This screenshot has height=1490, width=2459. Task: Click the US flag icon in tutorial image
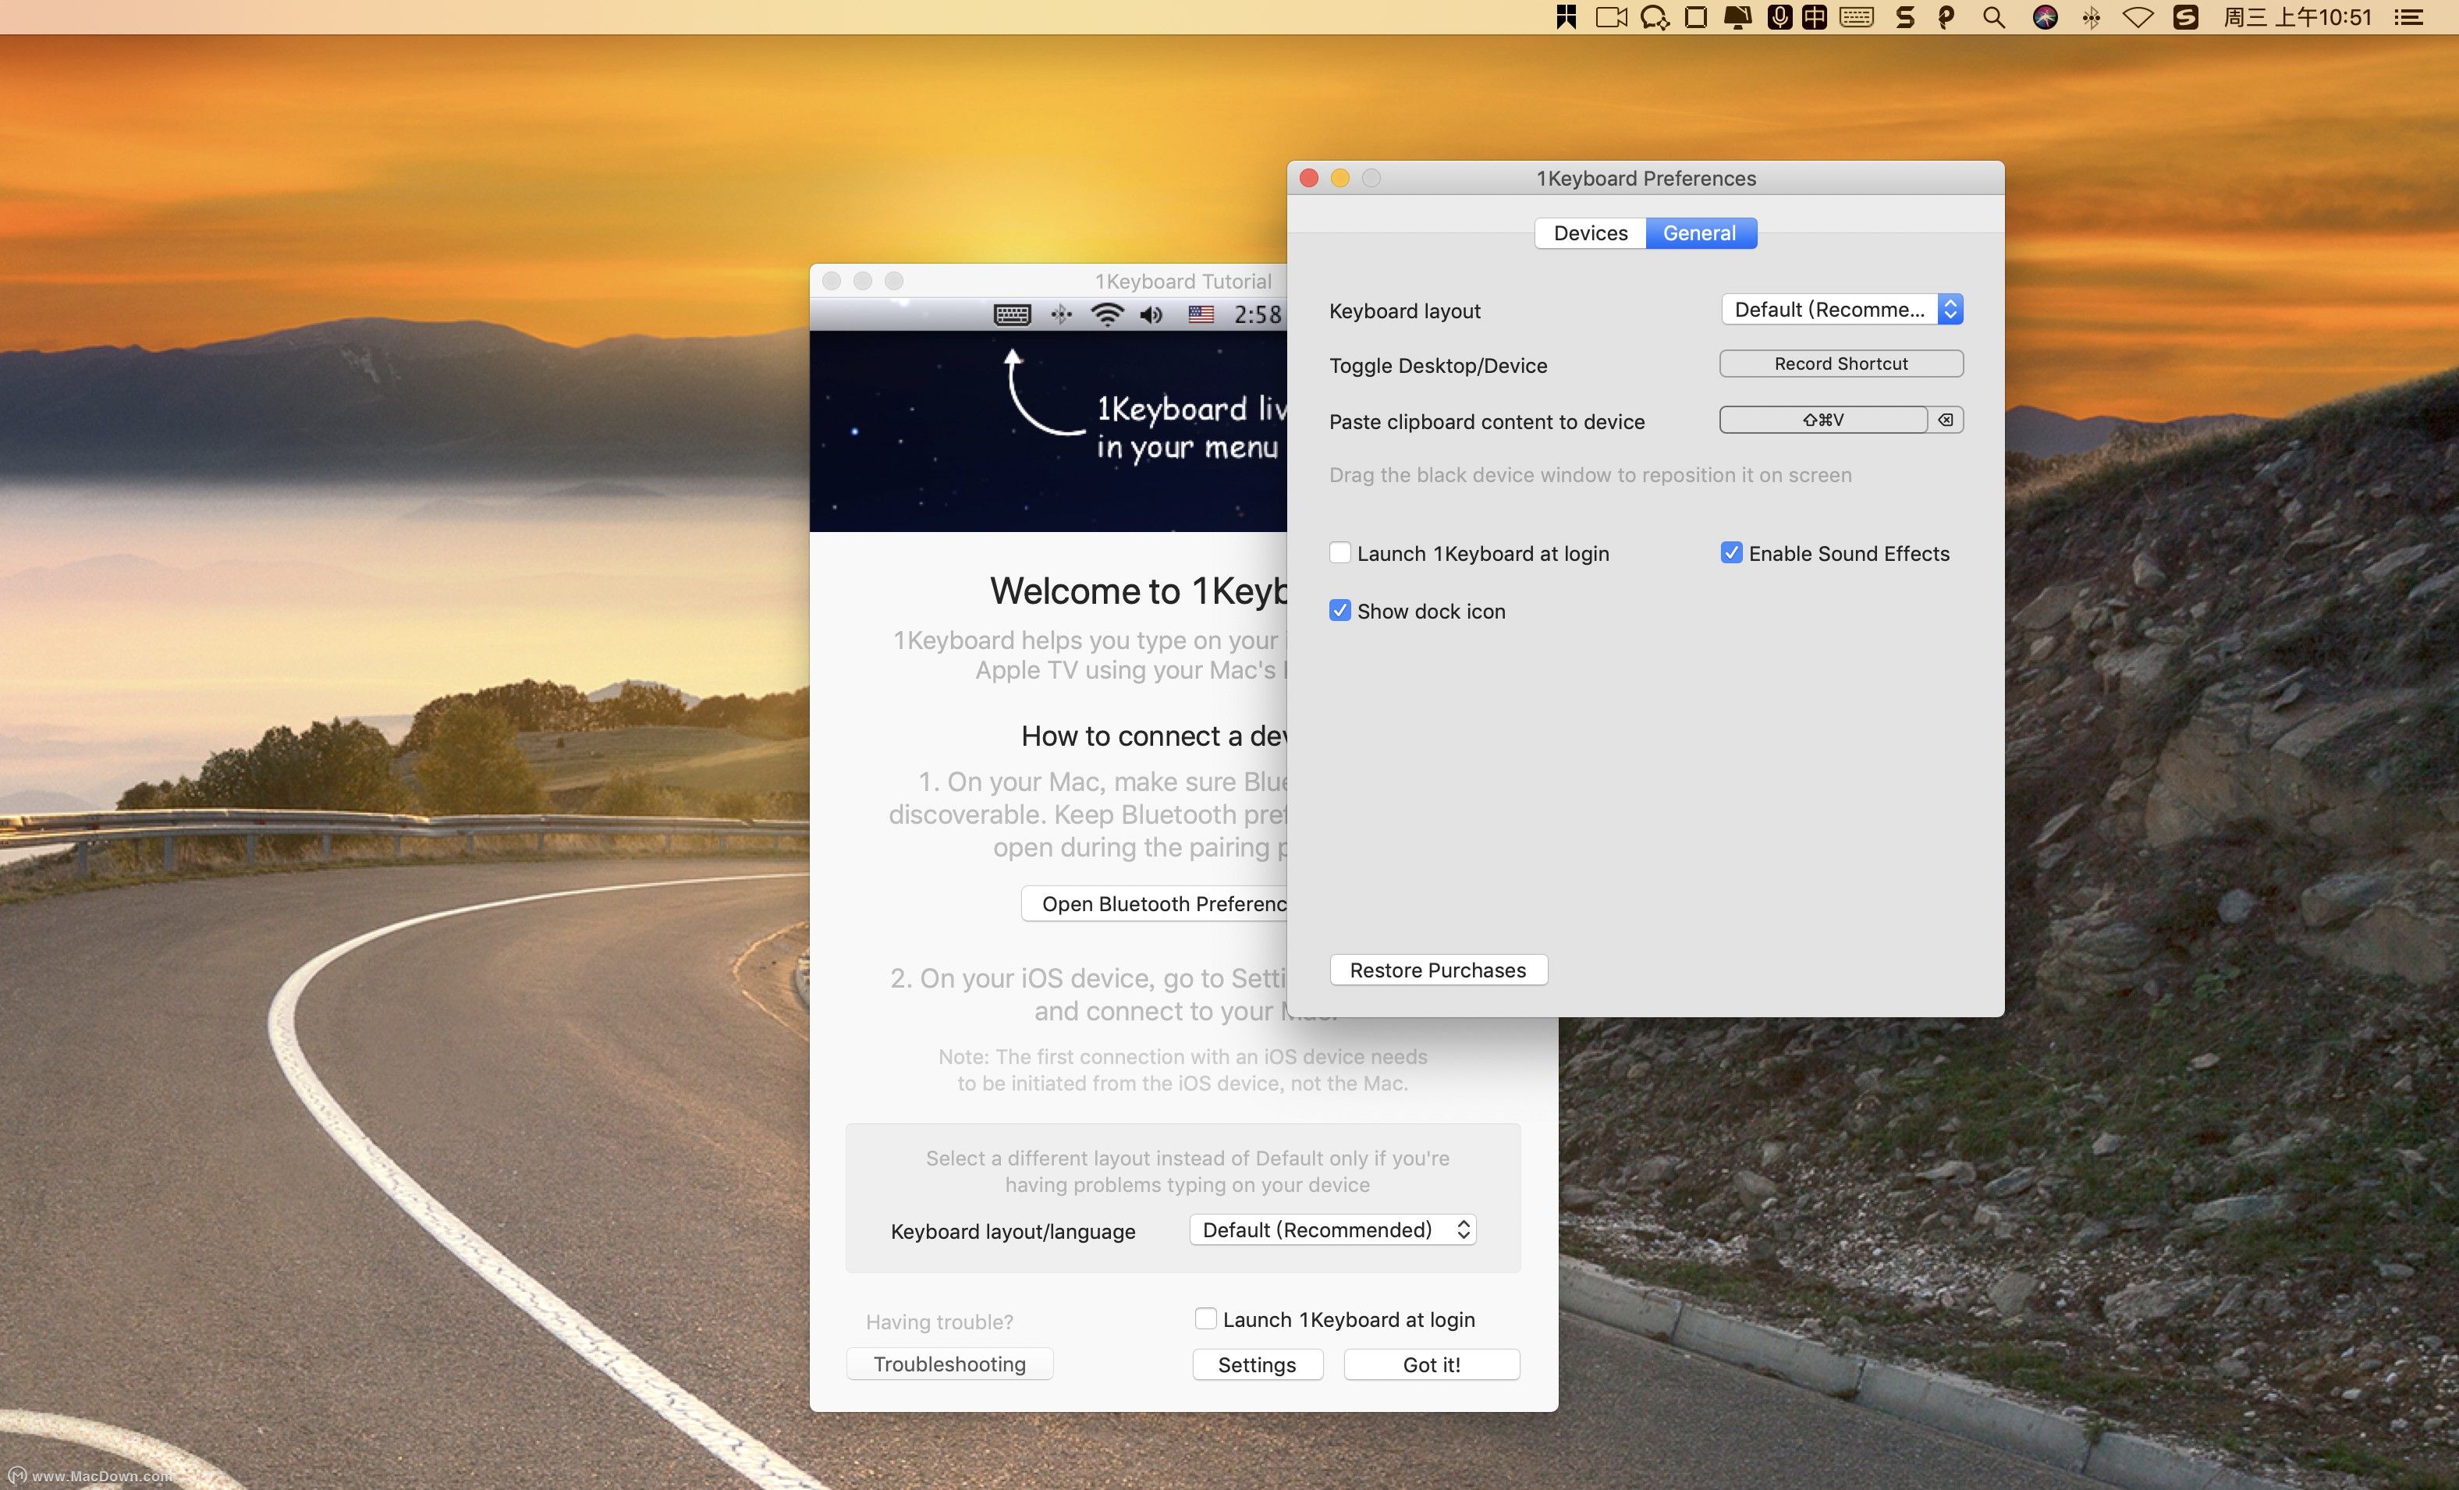pyautogui.click(x=1201, y=314)
